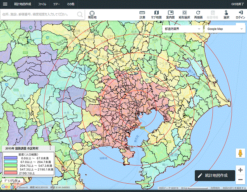
Task: Expand the 都道府県界 boundary dropdown
Action: coord(182,29)
